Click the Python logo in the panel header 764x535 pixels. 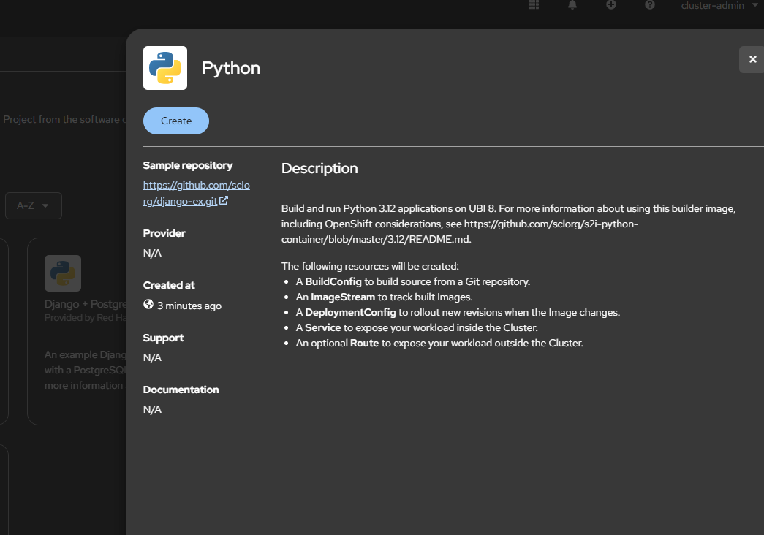coord(165,68)
